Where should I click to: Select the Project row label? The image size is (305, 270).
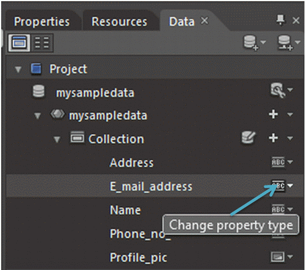pyautogui.click(x=68, y=69)
